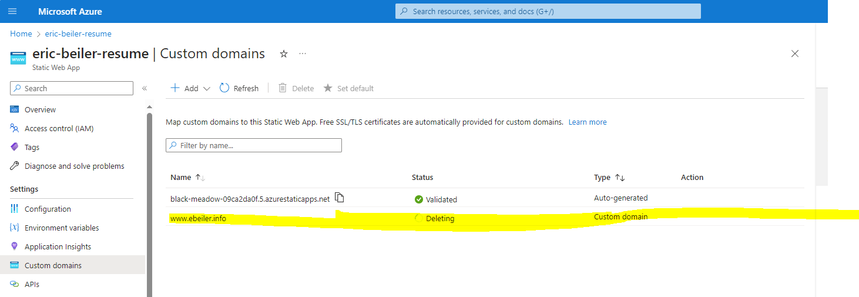Click the Application Insights bulb icon

(15, 246)
